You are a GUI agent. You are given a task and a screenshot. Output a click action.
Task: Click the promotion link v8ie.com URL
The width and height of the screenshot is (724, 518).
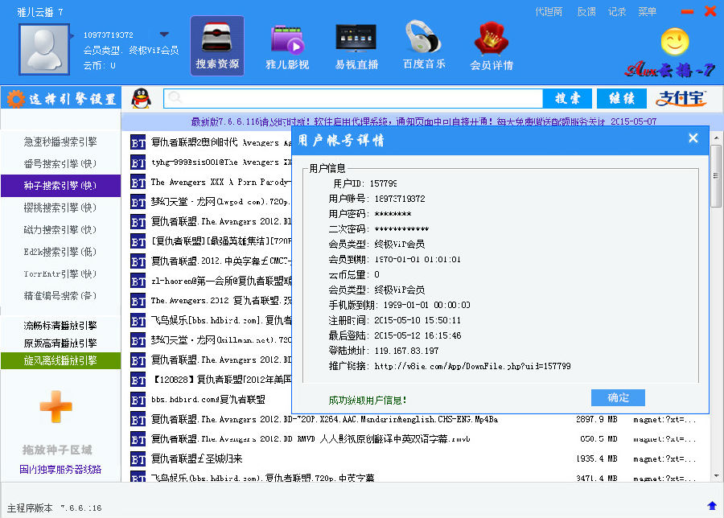pyautogui.click(x=472, y=366)
